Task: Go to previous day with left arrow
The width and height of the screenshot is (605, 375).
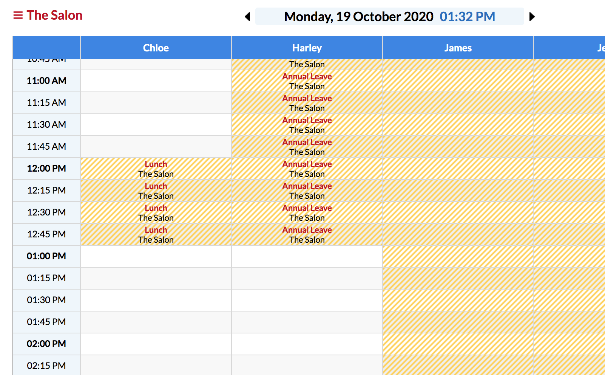Action: 247,17
